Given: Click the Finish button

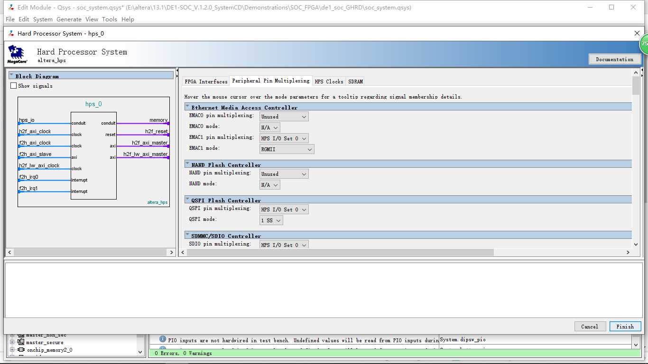Looking at the screenshot, I should [x=625, y=326].
